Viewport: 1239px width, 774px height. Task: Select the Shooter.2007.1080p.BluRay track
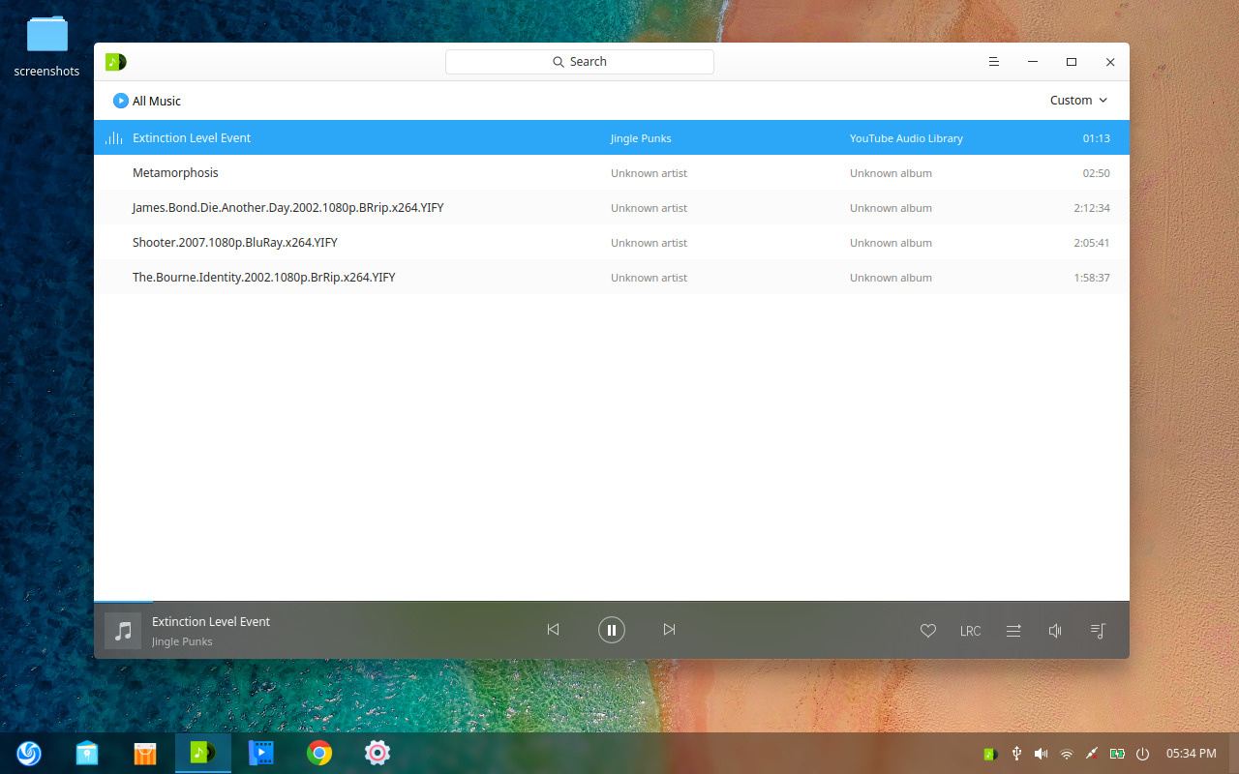pyautogui.click(x=234, y=242)
